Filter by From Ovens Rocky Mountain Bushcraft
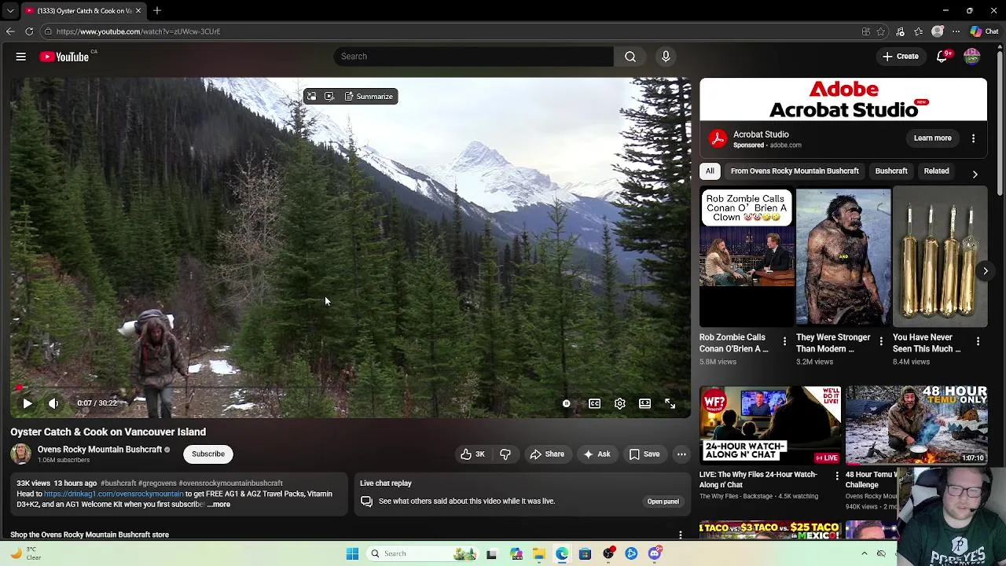The image size is (1006, 566). click(795, 171)
